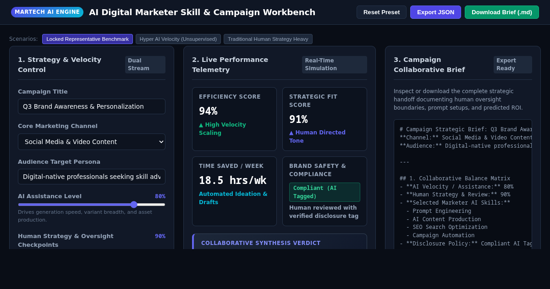The width and height of the screenshot is (550, 289).
Task: Click the Live Performance Telemetry panel heading
Action: [230, 65]
